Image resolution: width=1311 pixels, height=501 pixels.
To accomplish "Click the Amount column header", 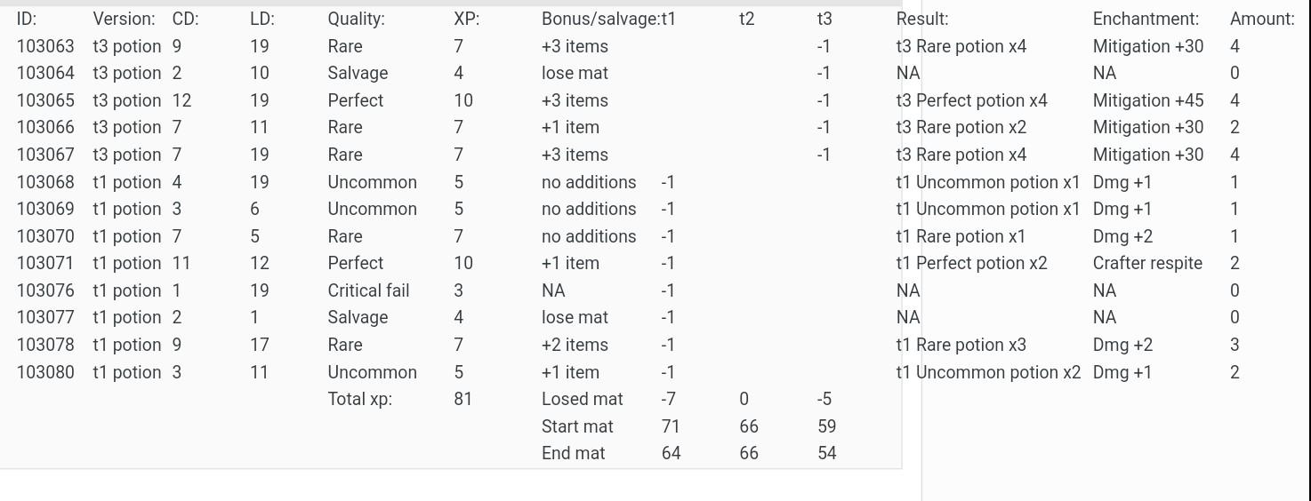I will [1262, 19].
